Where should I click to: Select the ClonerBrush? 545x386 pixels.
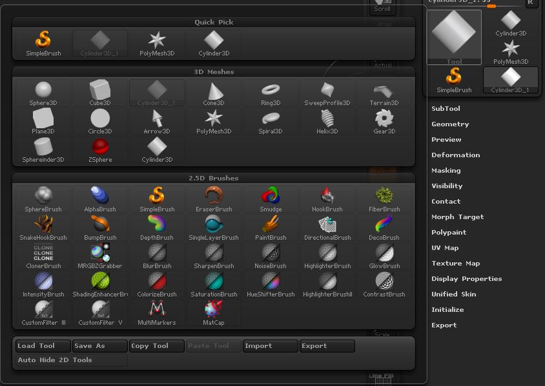[x=43, y=256]
